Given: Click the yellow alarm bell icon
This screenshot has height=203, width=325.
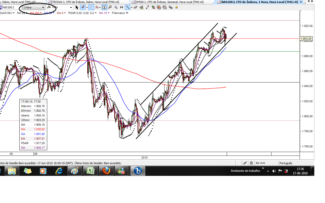Looking at the screenshot, I should pos(176,7).
